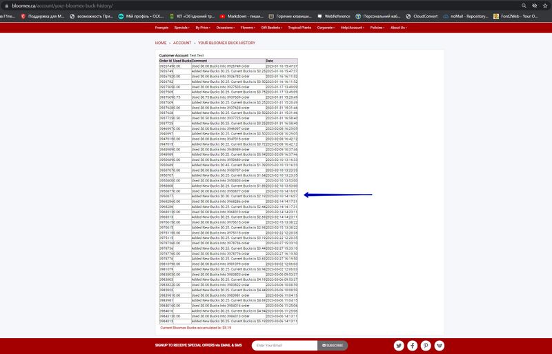Viewport: 552px width, 354px height.
Task: Click the 'Added New Bucks $0.30' comment
Action: 228,196
